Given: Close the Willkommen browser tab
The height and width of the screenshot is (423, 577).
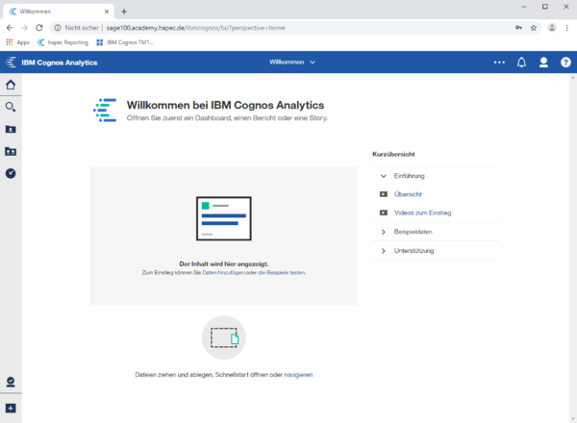Looking at the screenshot, I should pos(107,12).
